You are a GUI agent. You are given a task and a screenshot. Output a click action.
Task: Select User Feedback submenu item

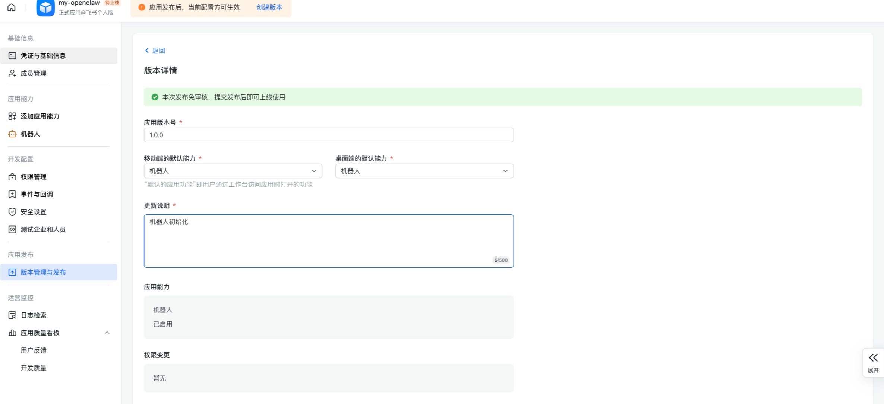point(34,350)
